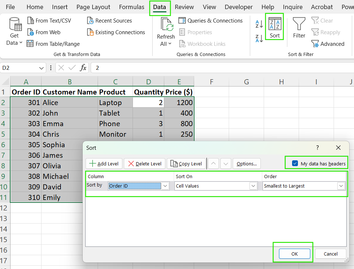Open Insert Function fx
Screen dimensions: 354x269
[83, 68]
